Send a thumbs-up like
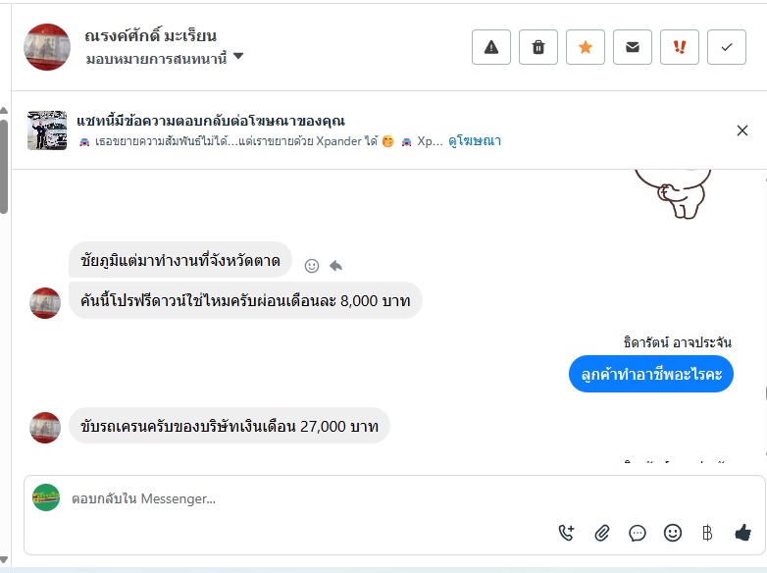767x573 pixels. pos(742,533)
